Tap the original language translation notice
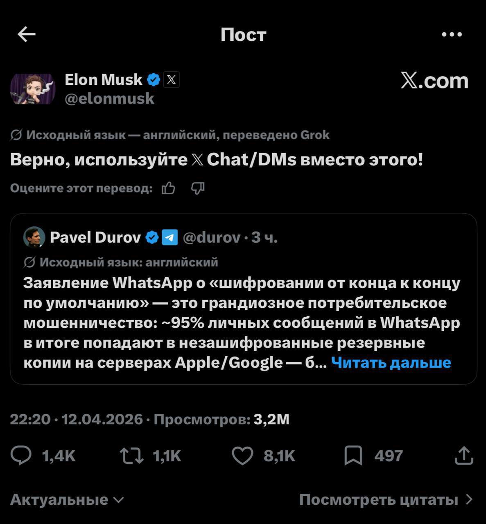Viewport: 486px width, 524px height. (x=170, y=135)
